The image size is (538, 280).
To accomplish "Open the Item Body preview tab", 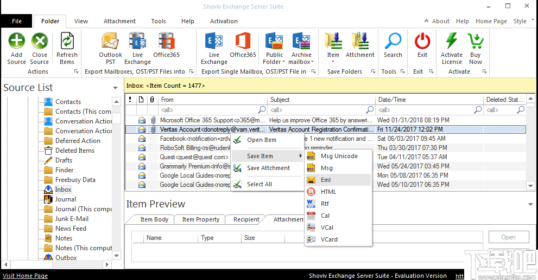I will point(154,219).
